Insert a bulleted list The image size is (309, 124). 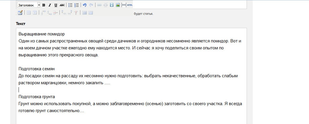point(70,5)
